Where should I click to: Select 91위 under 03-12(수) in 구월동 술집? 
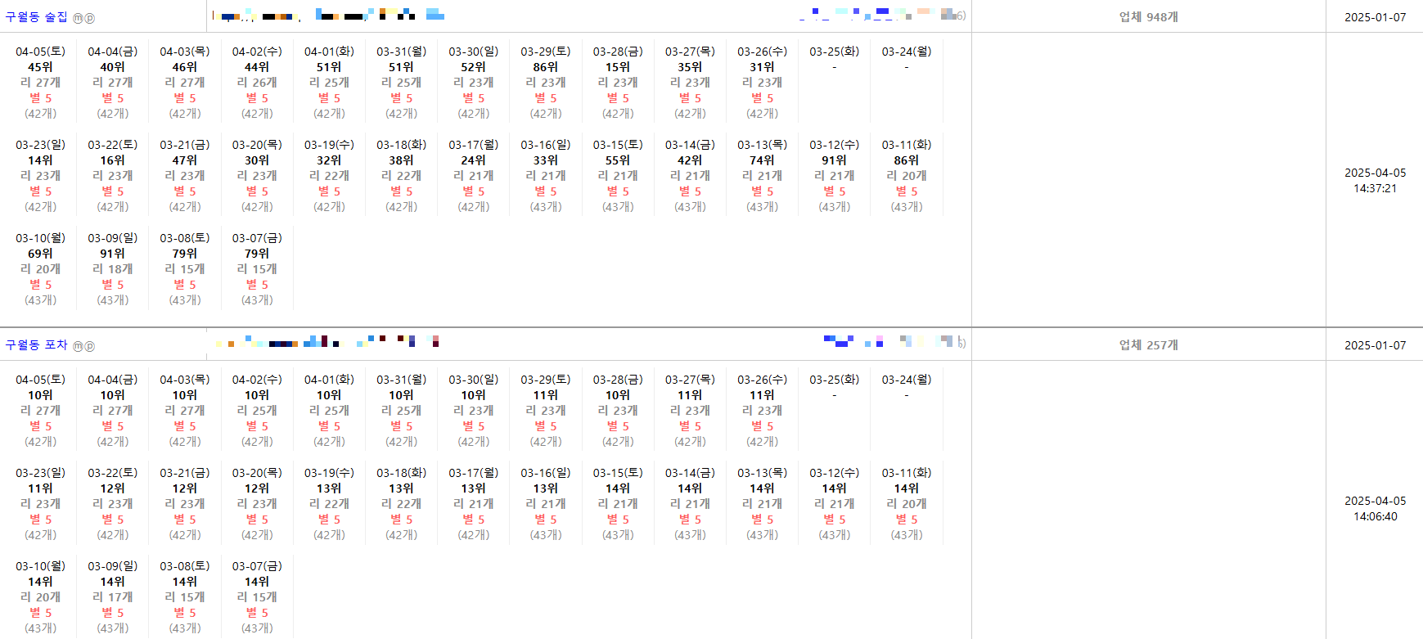[x=835, y=160]
